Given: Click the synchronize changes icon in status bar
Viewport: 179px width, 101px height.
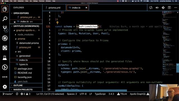Looking at the screenshot, I should [x=17, y=94].
